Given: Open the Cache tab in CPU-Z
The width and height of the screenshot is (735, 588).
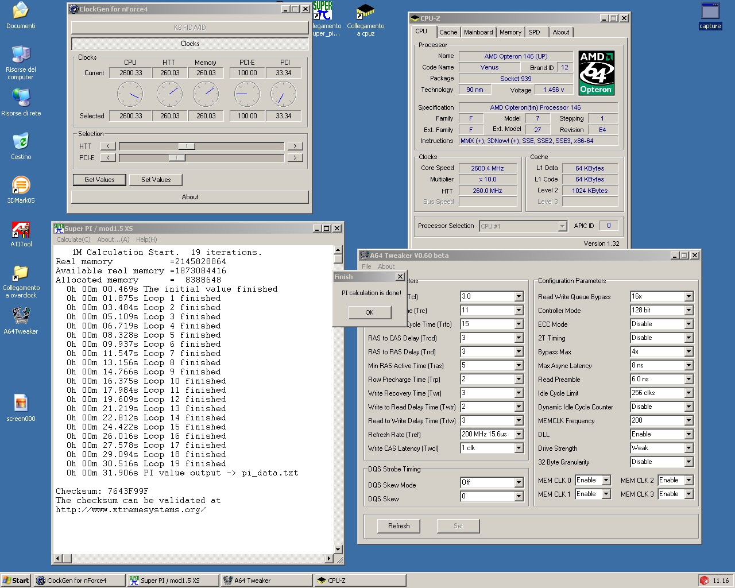Looking at the screenshot, I should [x=448, y=32].
